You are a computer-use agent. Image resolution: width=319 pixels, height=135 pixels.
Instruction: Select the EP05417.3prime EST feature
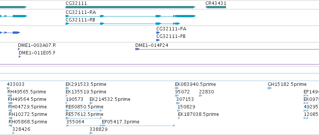coord(138,126)
